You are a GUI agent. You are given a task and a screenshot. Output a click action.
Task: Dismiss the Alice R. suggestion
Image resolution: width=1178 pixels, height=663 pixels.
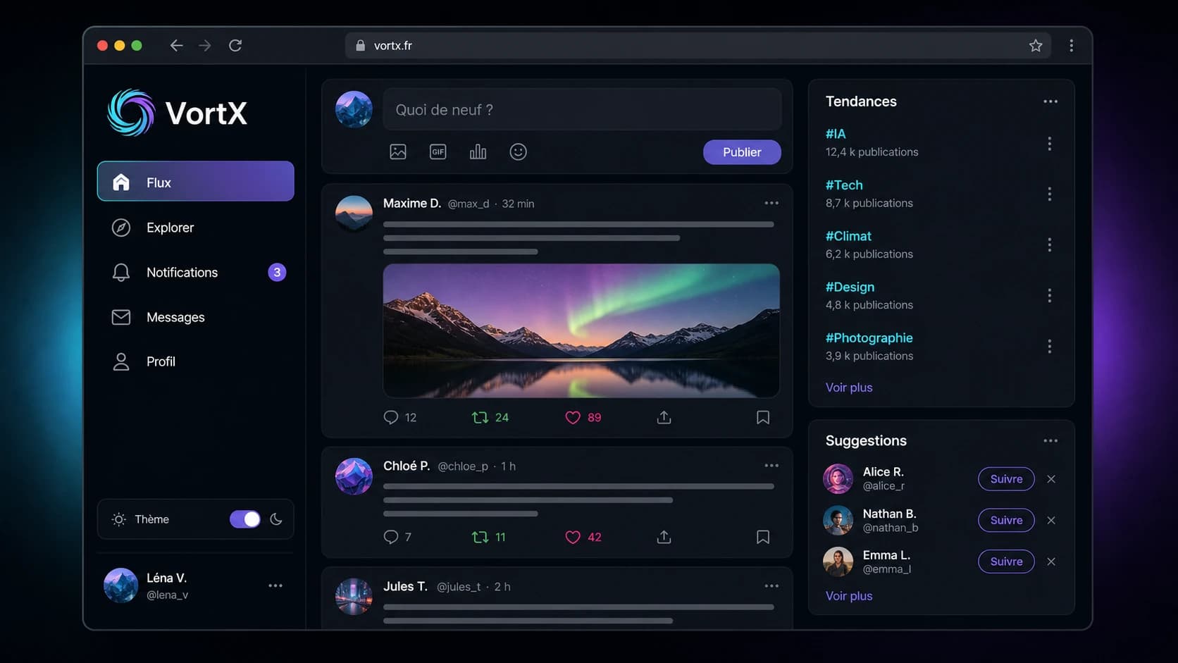pyautogui.click(x=1051, y=479)
